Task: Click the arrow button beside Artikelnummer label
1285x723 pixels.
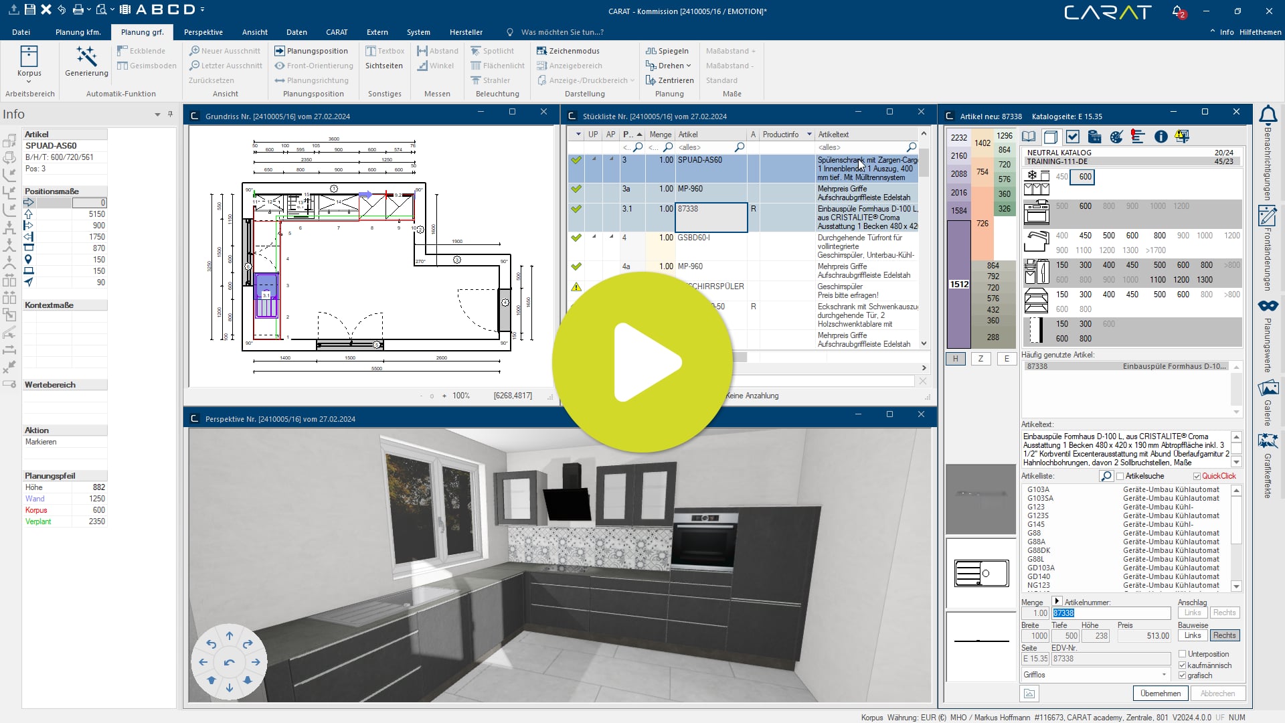Action: coord(1057,601)
